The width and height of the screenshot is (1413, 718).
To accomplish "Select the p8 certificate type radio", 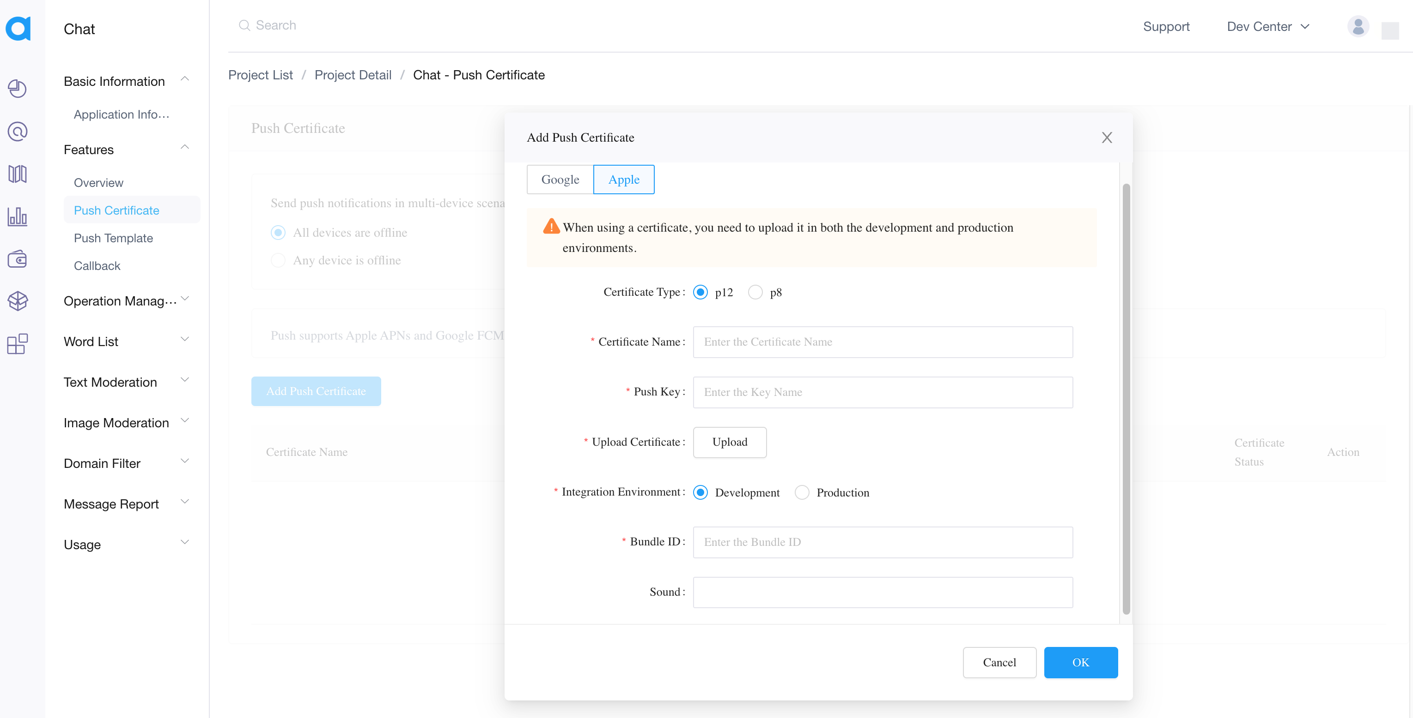I will (x=755, y=292).
